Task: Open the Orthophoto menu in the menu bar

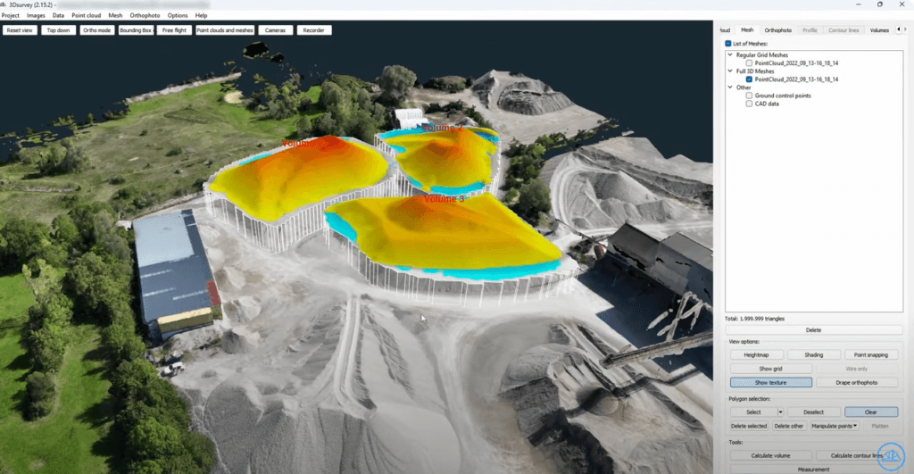Action: pos(145,16)
